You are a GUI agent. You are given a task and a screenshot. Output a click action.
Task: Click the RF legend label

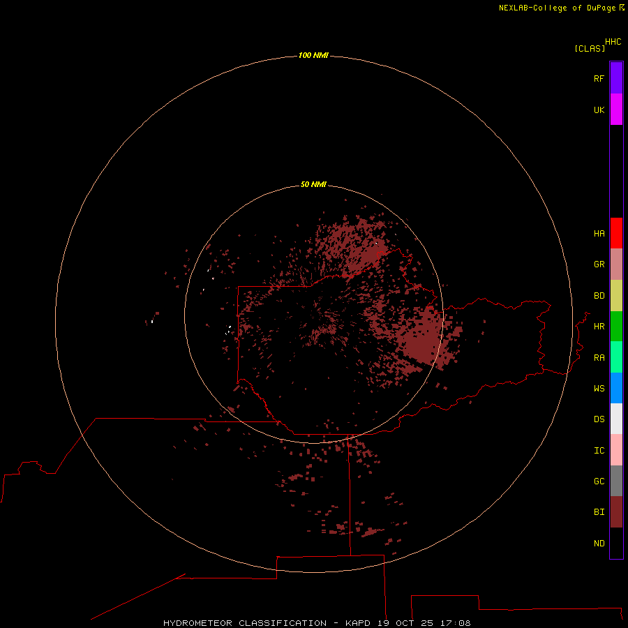click(599, 78)
